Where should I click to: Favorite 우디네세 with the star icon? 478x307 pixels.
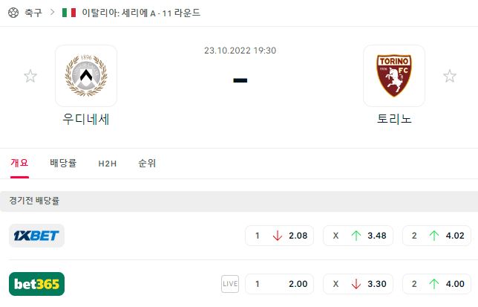click(30, 76)
